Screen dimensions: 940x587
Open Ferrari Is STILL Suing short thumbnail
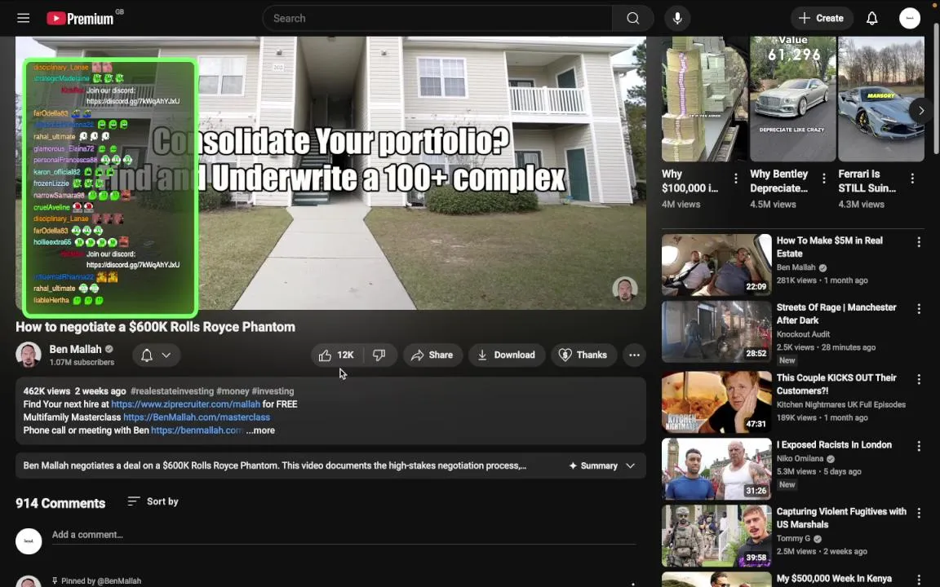(880, 99)
